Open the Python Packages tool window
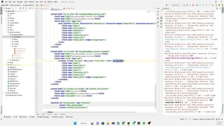 pos(43,117)
